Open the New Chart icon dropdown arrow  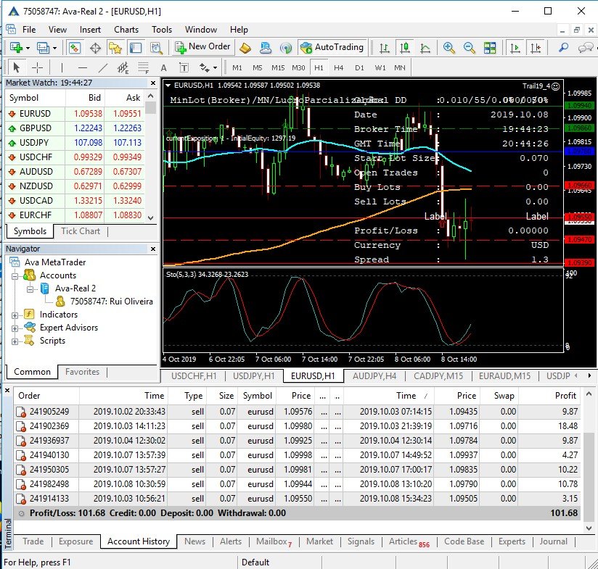pyautogui.click(x=28, y=48)
